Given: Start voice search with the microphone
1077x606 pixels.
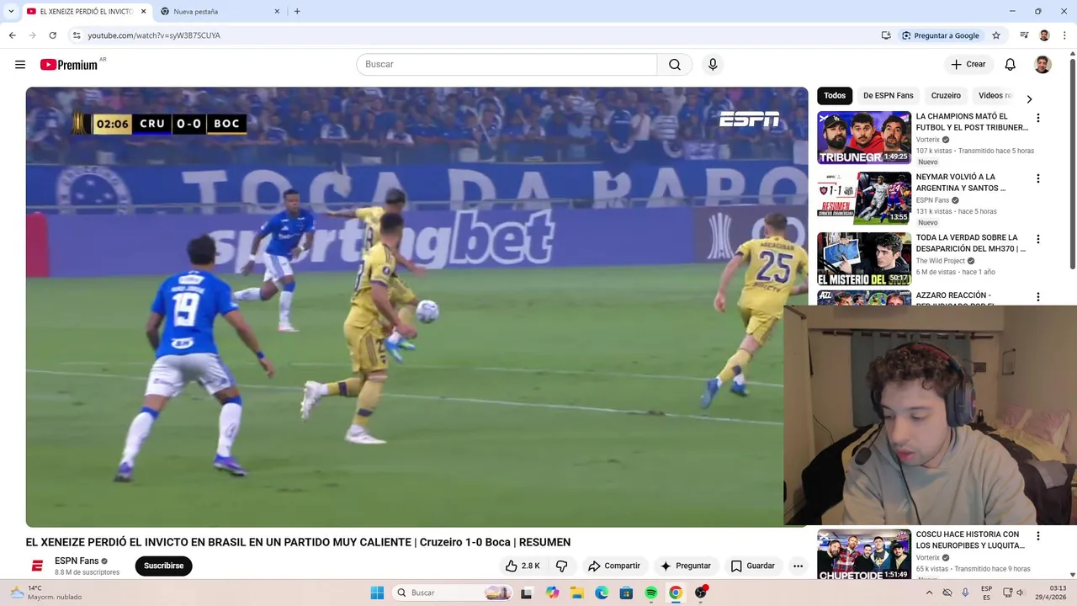Looking at the screenshot, I should click(713, 65).
